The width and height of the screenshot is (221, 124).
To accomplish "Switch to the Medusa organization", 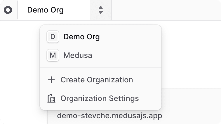I will [x=101, y=55].
